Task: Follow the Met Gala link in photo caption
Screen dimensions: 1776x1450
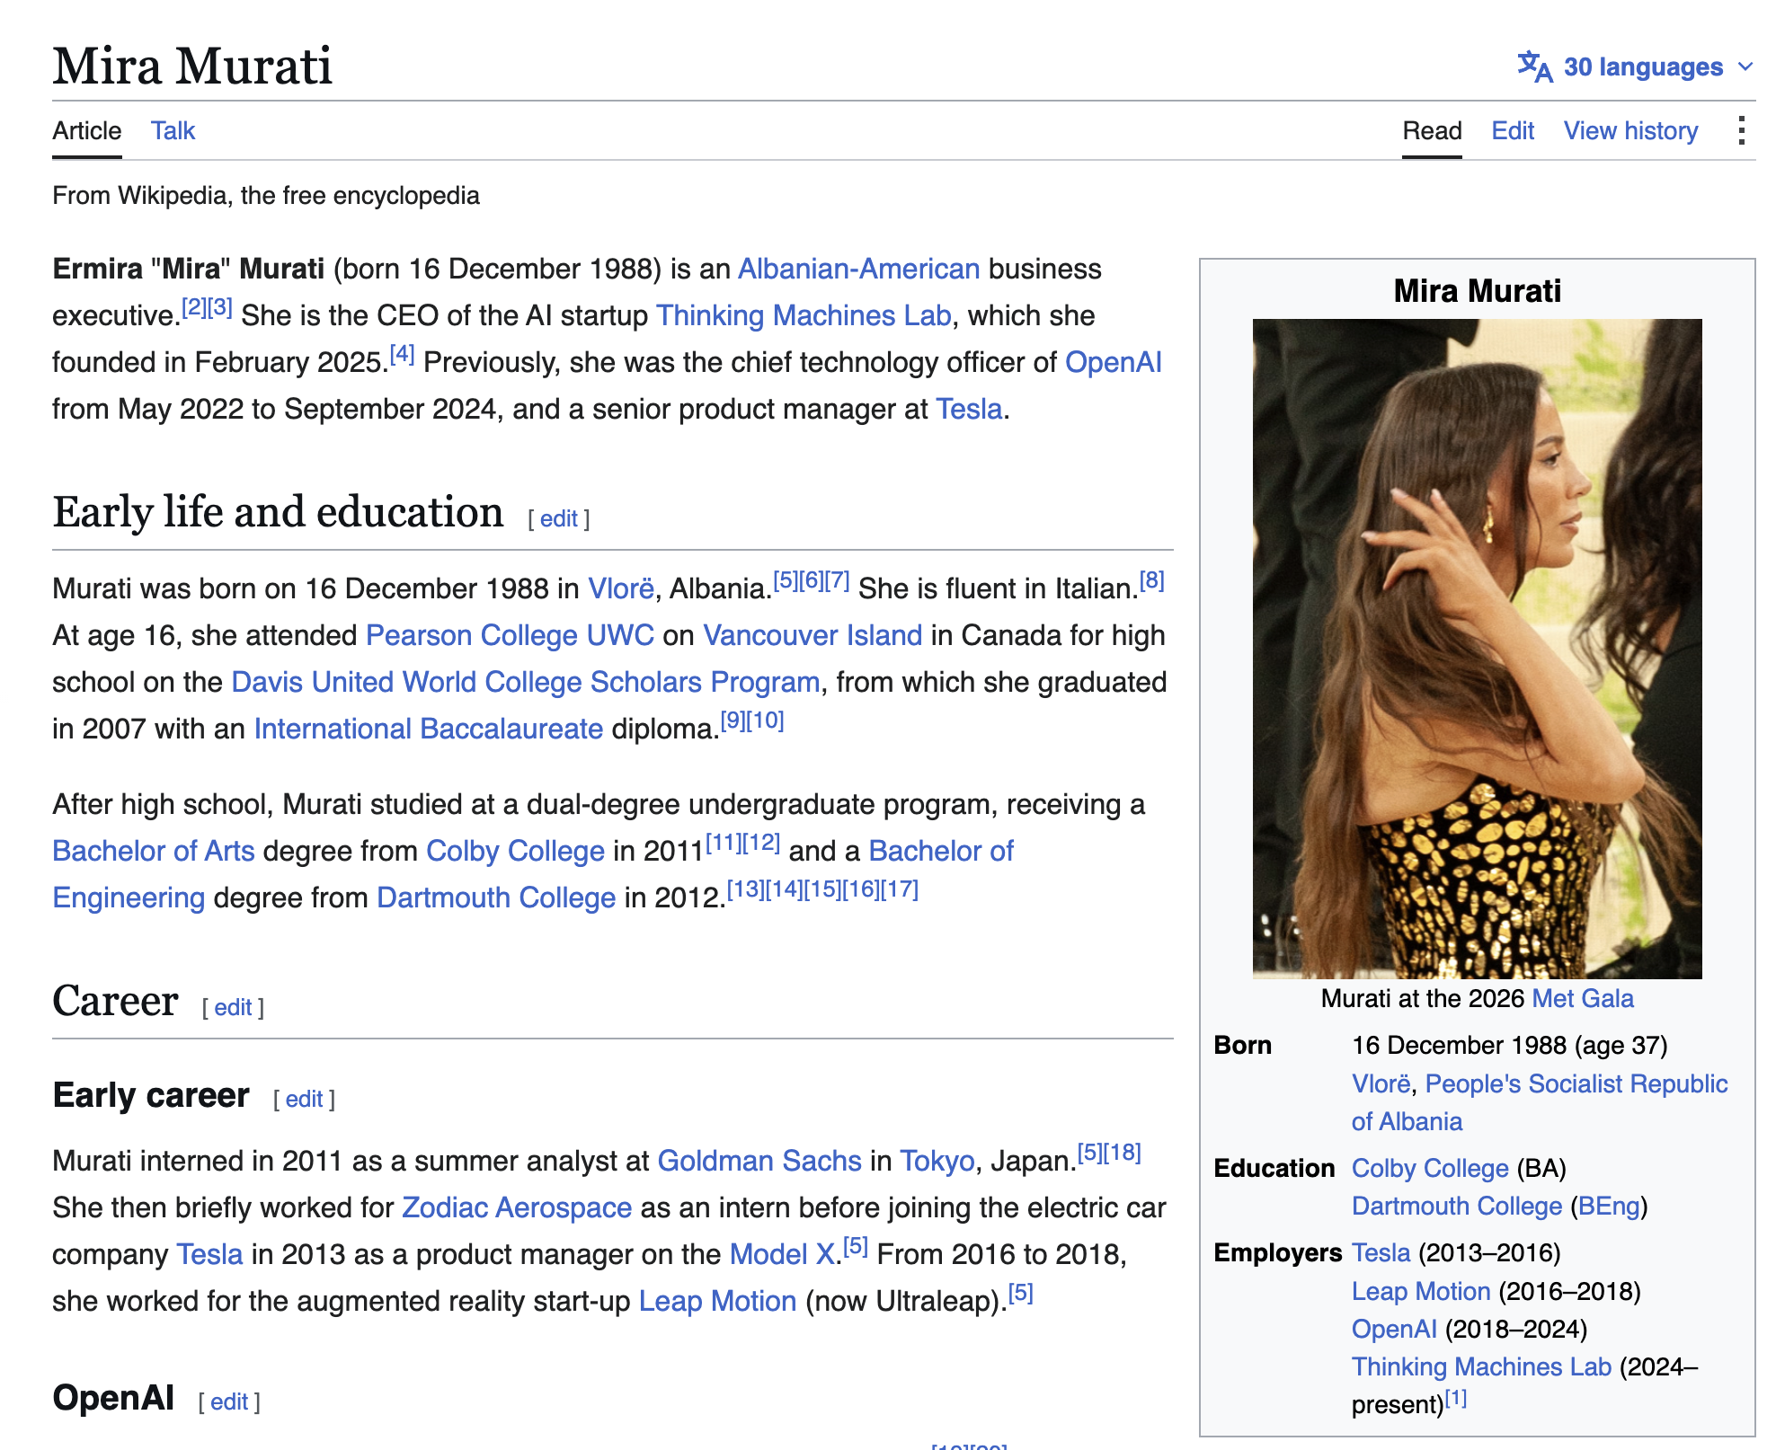Action: [x=1583, y=999]
